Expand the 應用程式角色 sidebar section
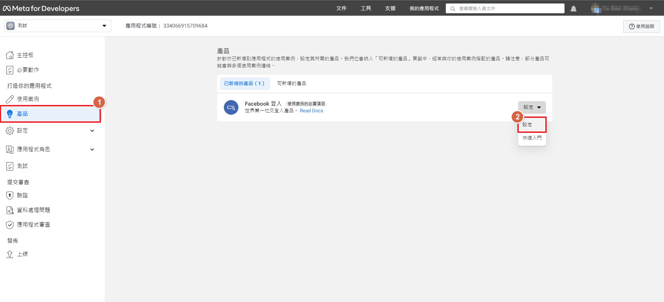Screen dimensions: 664x302 pos(92,150)
